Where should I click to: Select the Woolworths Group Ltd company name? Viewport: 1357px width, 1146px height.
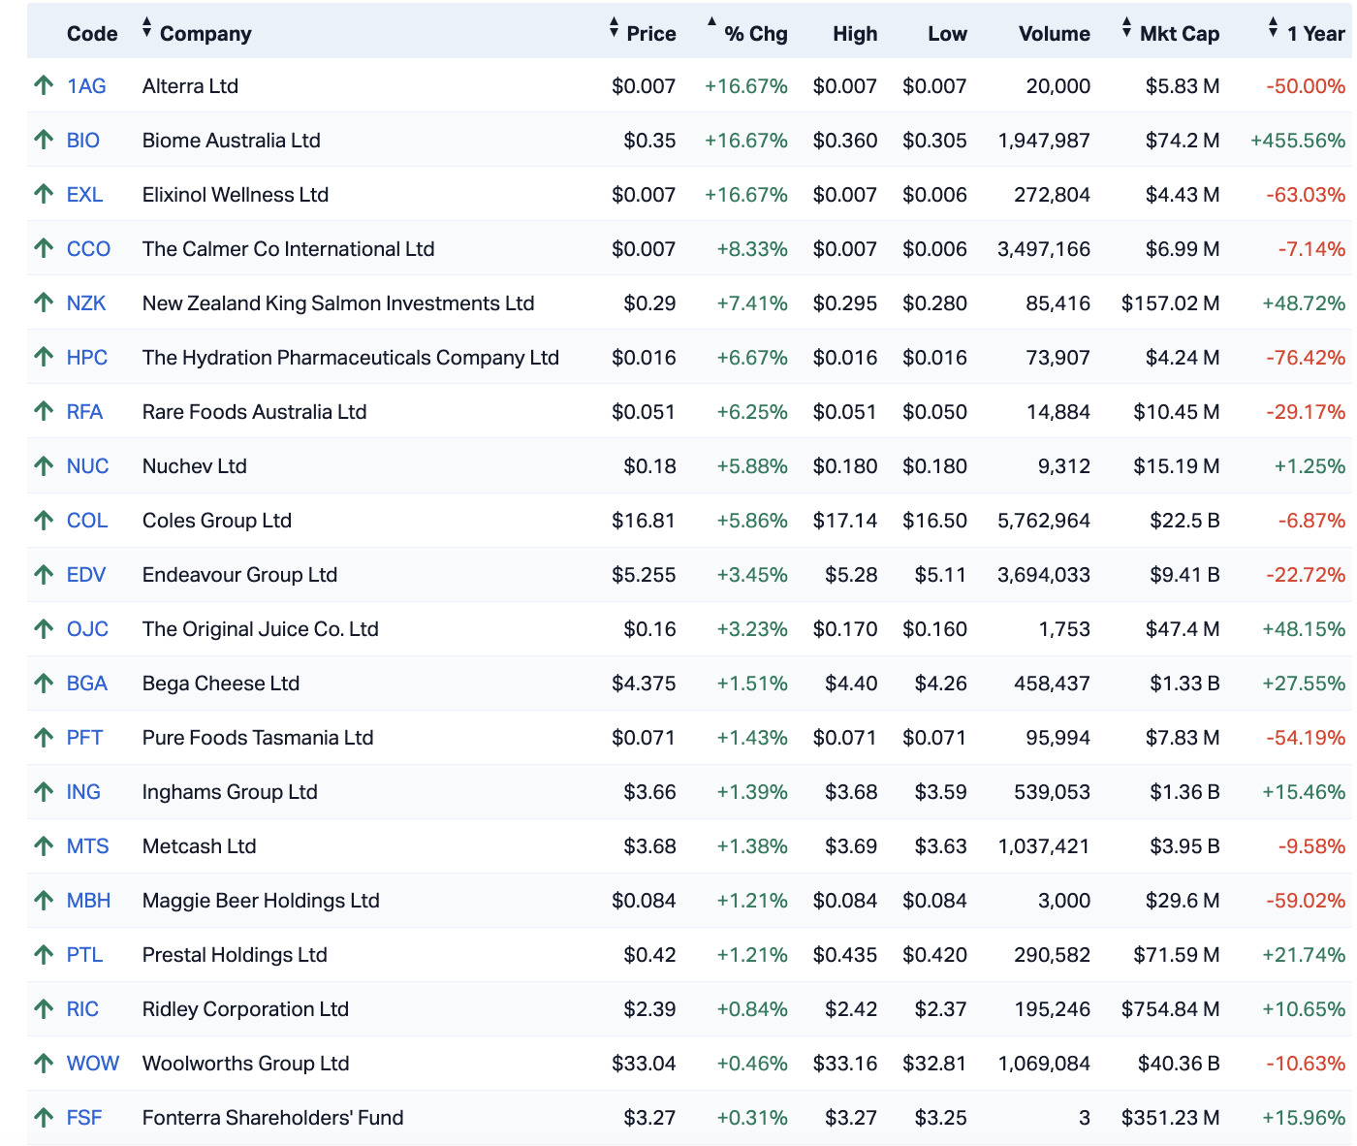coord(245,1063)
